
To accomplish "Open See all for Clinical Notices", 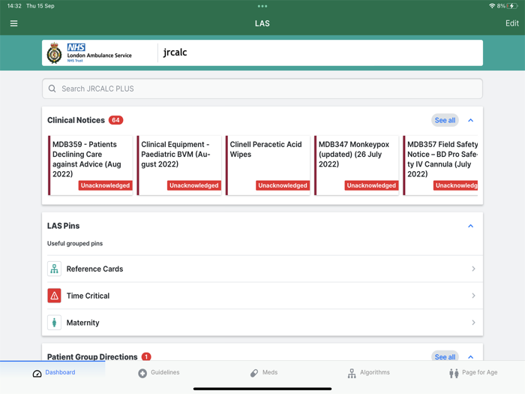I will click(445, 120).
